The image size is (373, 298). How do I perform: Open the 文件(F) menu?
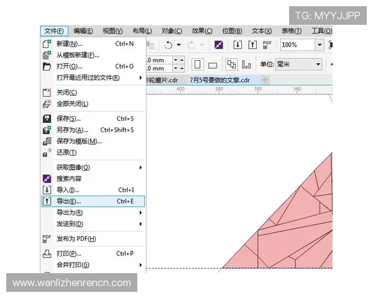pos(54,31)
